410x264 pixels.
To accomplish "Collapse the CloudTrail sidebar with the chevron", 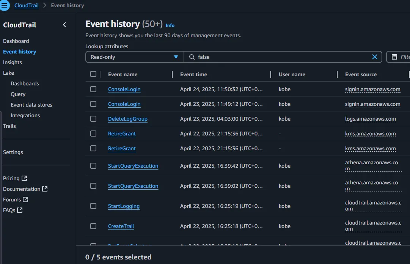I will pos(64,25).
